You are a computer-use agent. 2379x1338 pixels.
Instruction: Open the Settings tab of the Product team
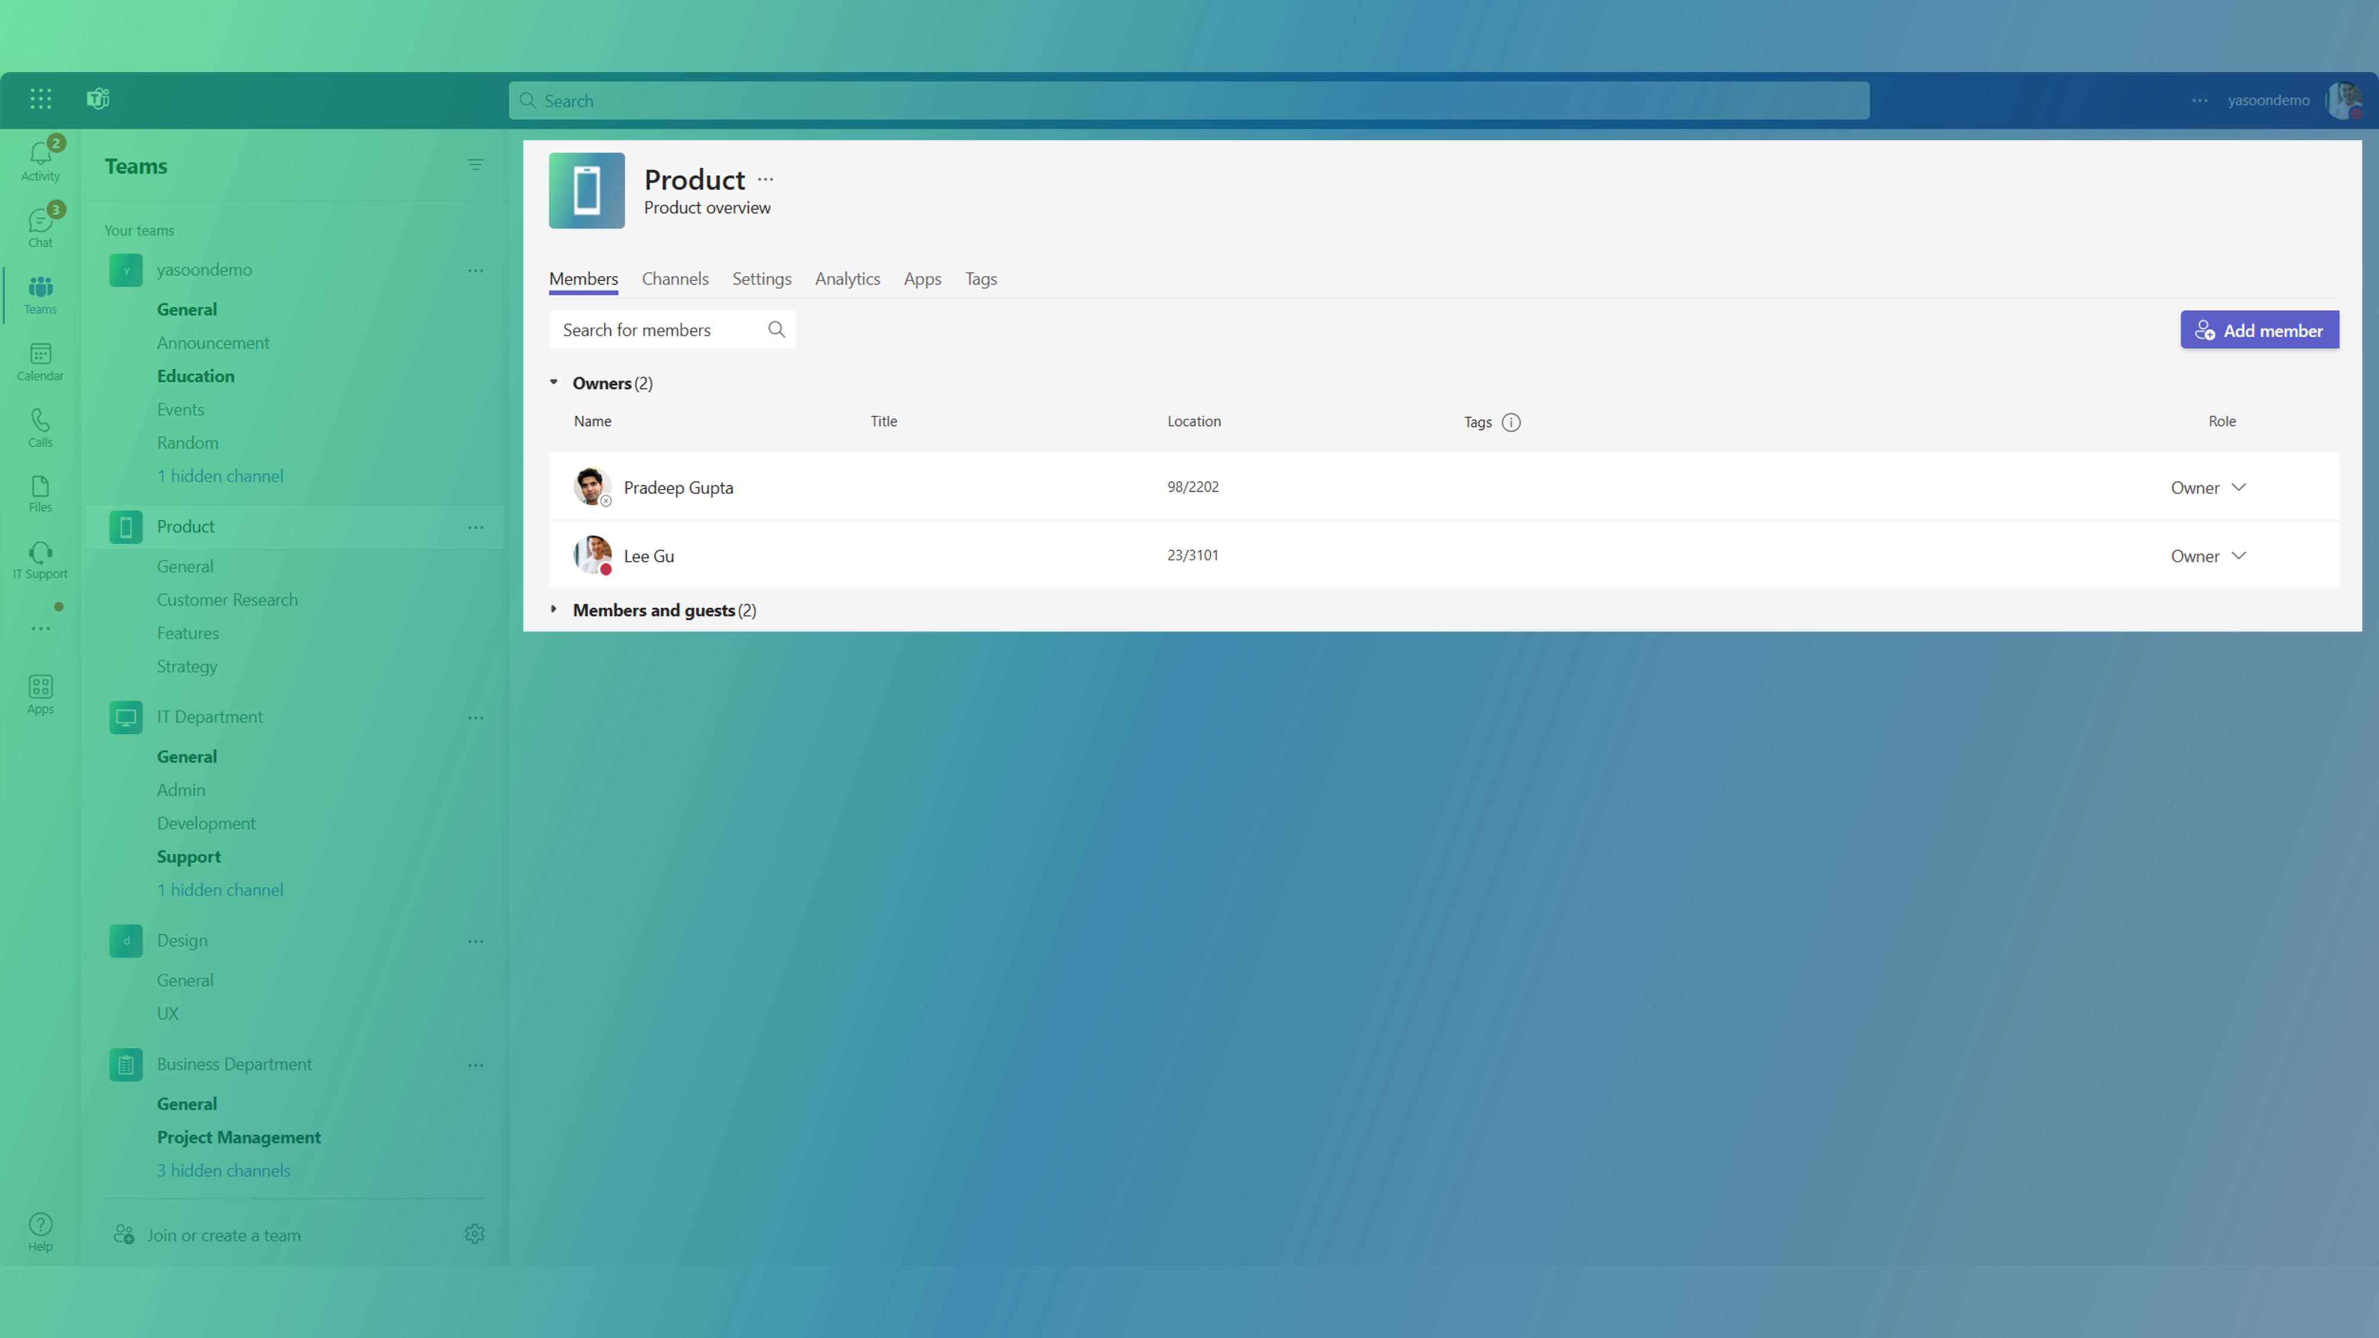pos(761,279)
